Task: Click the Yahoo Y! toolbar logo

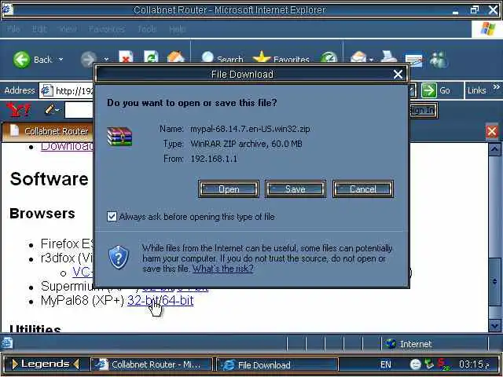Action: (19, 110)
